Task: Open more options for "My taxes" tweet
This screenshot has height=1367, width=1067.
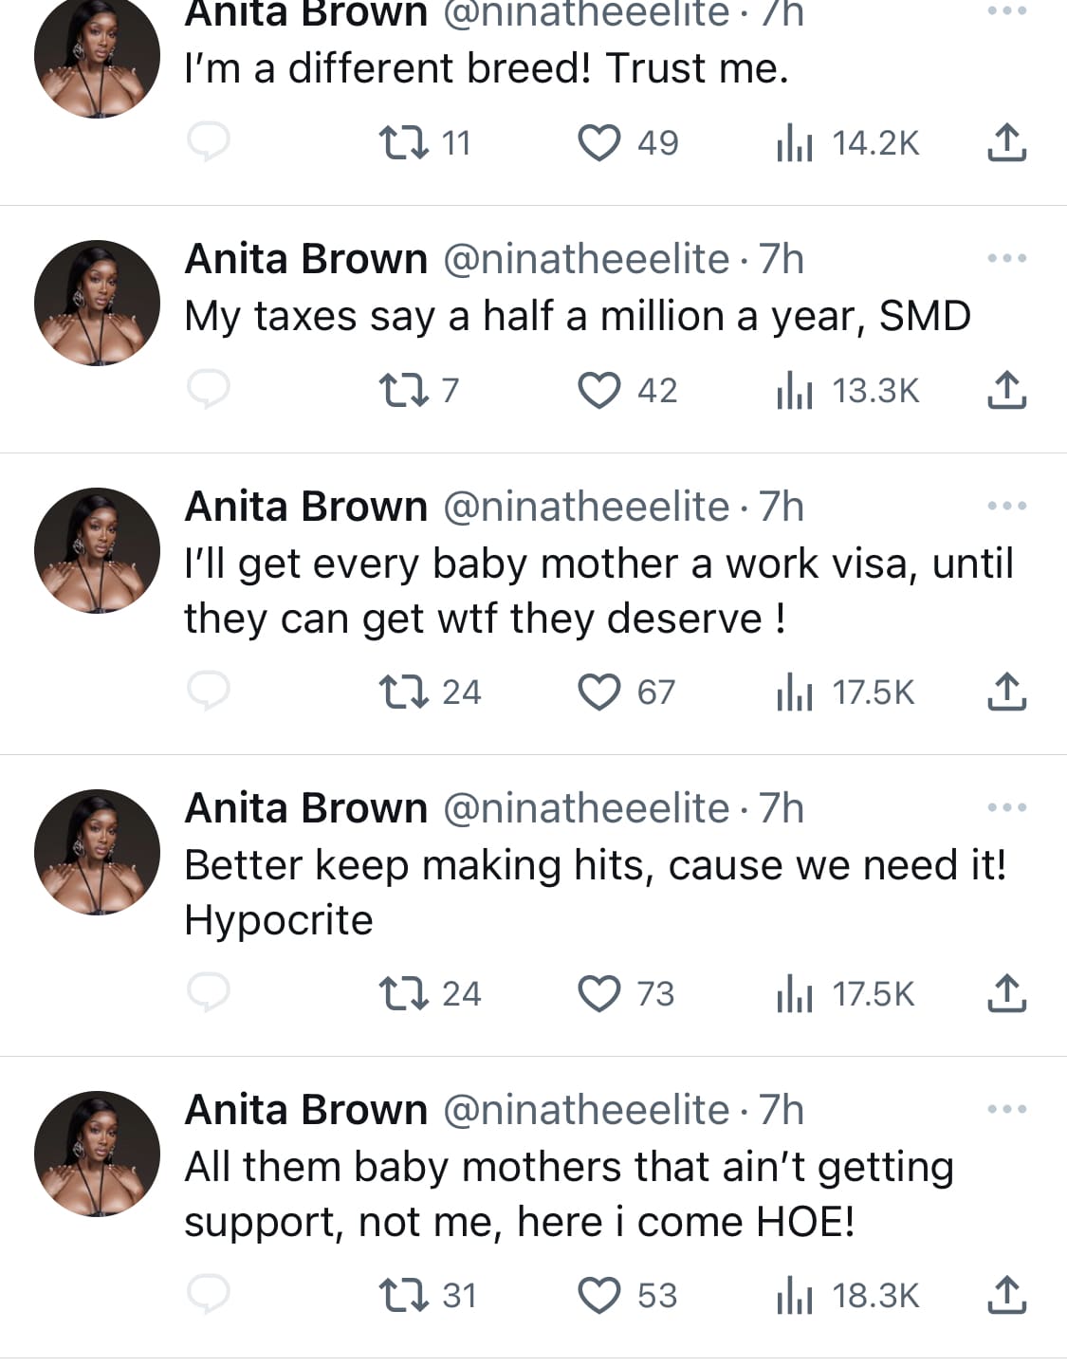Action: tap(1006, 258)
